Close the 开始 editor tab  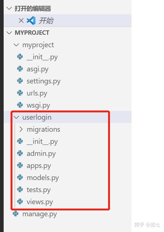[21, 20]
